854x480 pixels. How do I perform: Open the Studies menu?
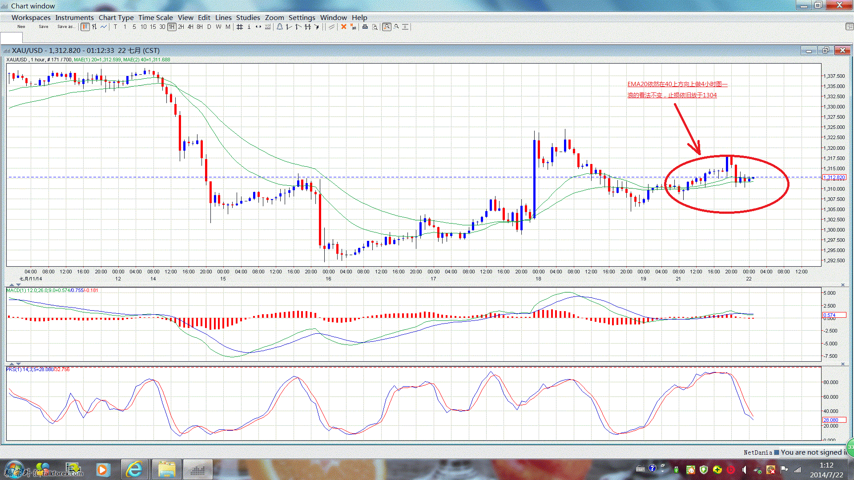[x=248, y=17]
